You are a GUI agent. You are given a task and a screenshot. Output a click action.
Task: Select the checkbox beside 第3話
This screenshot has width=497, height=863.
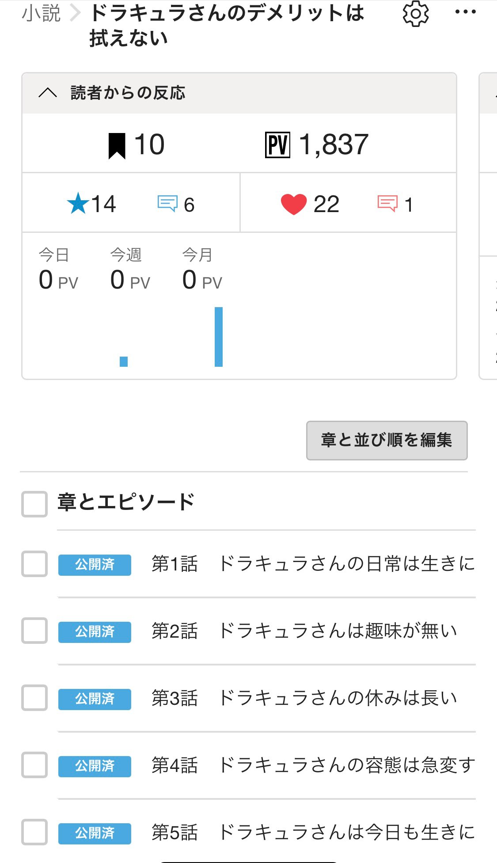point(34,698)
